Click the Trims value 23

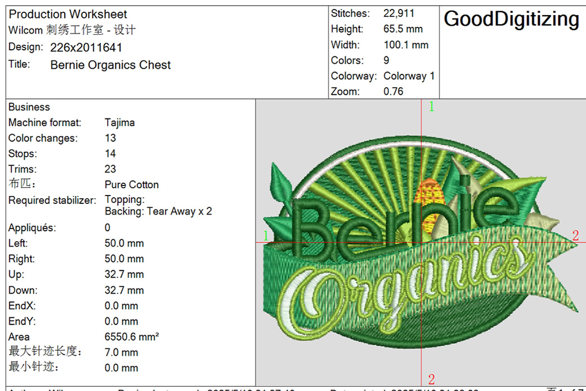111,169
